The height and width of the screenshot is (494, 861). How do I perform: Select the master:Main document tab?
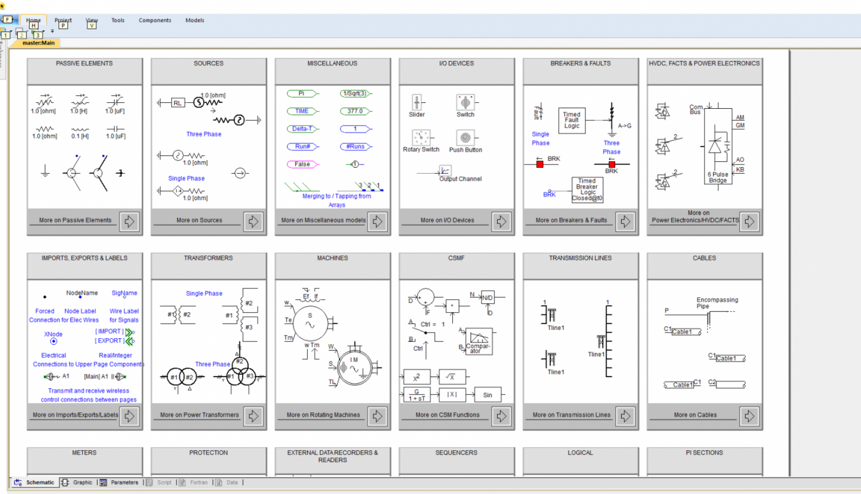[x=38, y=43]
